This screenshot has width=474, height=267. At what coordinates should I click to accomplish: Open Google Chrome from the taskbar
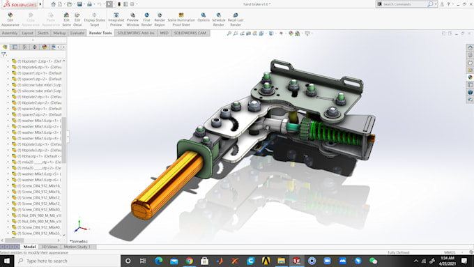[x=189, y=261]
